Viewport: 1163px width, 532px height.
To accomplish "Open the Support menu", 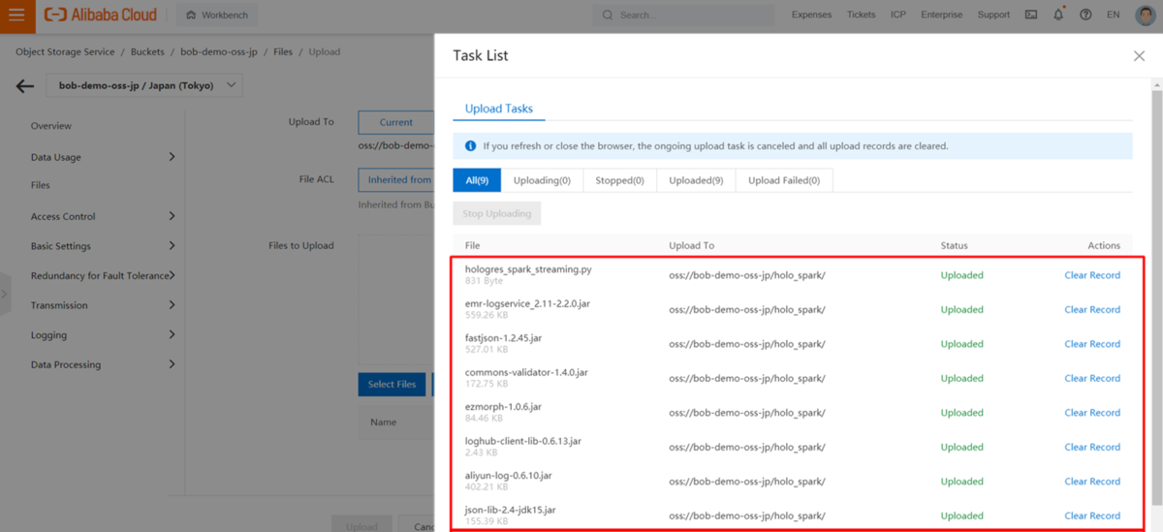I will click(x=993, y=15).
